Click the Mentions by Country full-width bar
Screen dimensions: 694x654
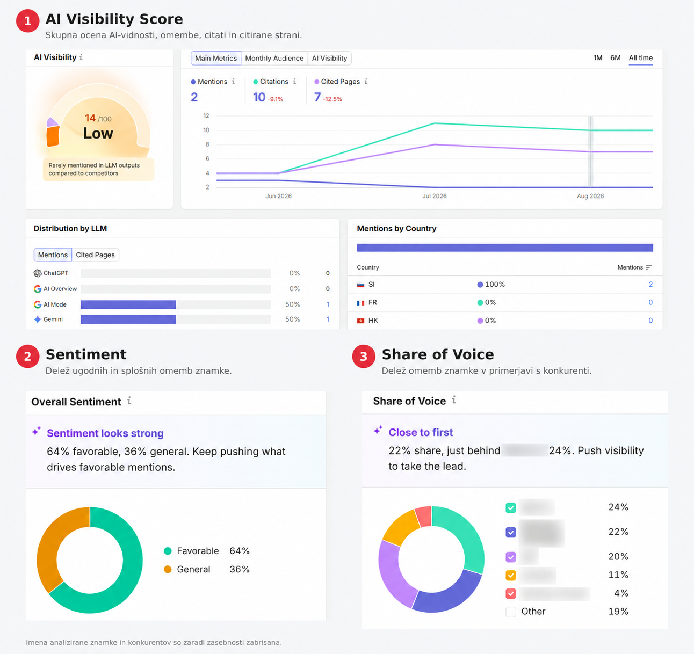505,248
